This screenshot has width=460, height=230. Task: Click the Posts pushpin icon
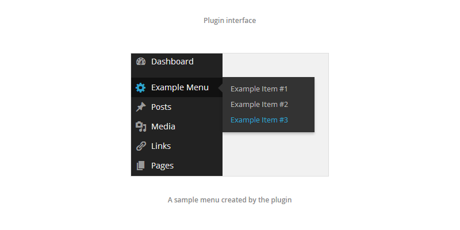click(x=141, y=107)
